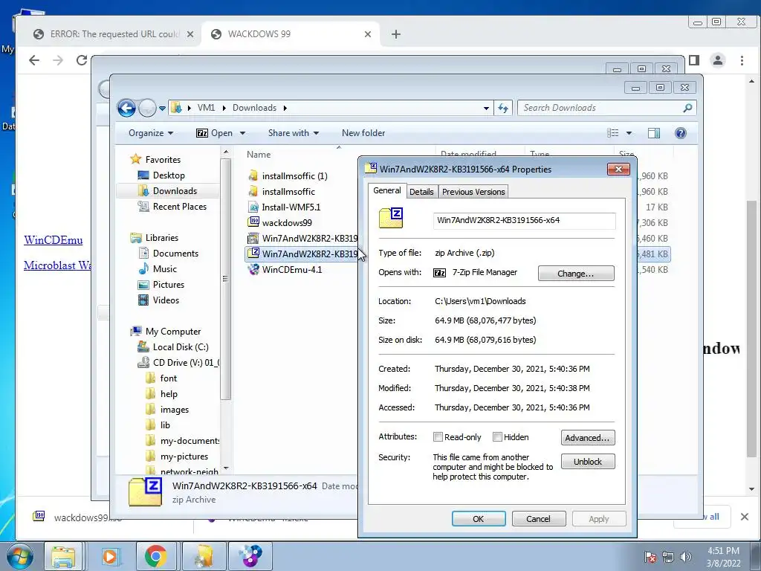
Task: Click the Chrome side panel icon
Action: [694, 59]
